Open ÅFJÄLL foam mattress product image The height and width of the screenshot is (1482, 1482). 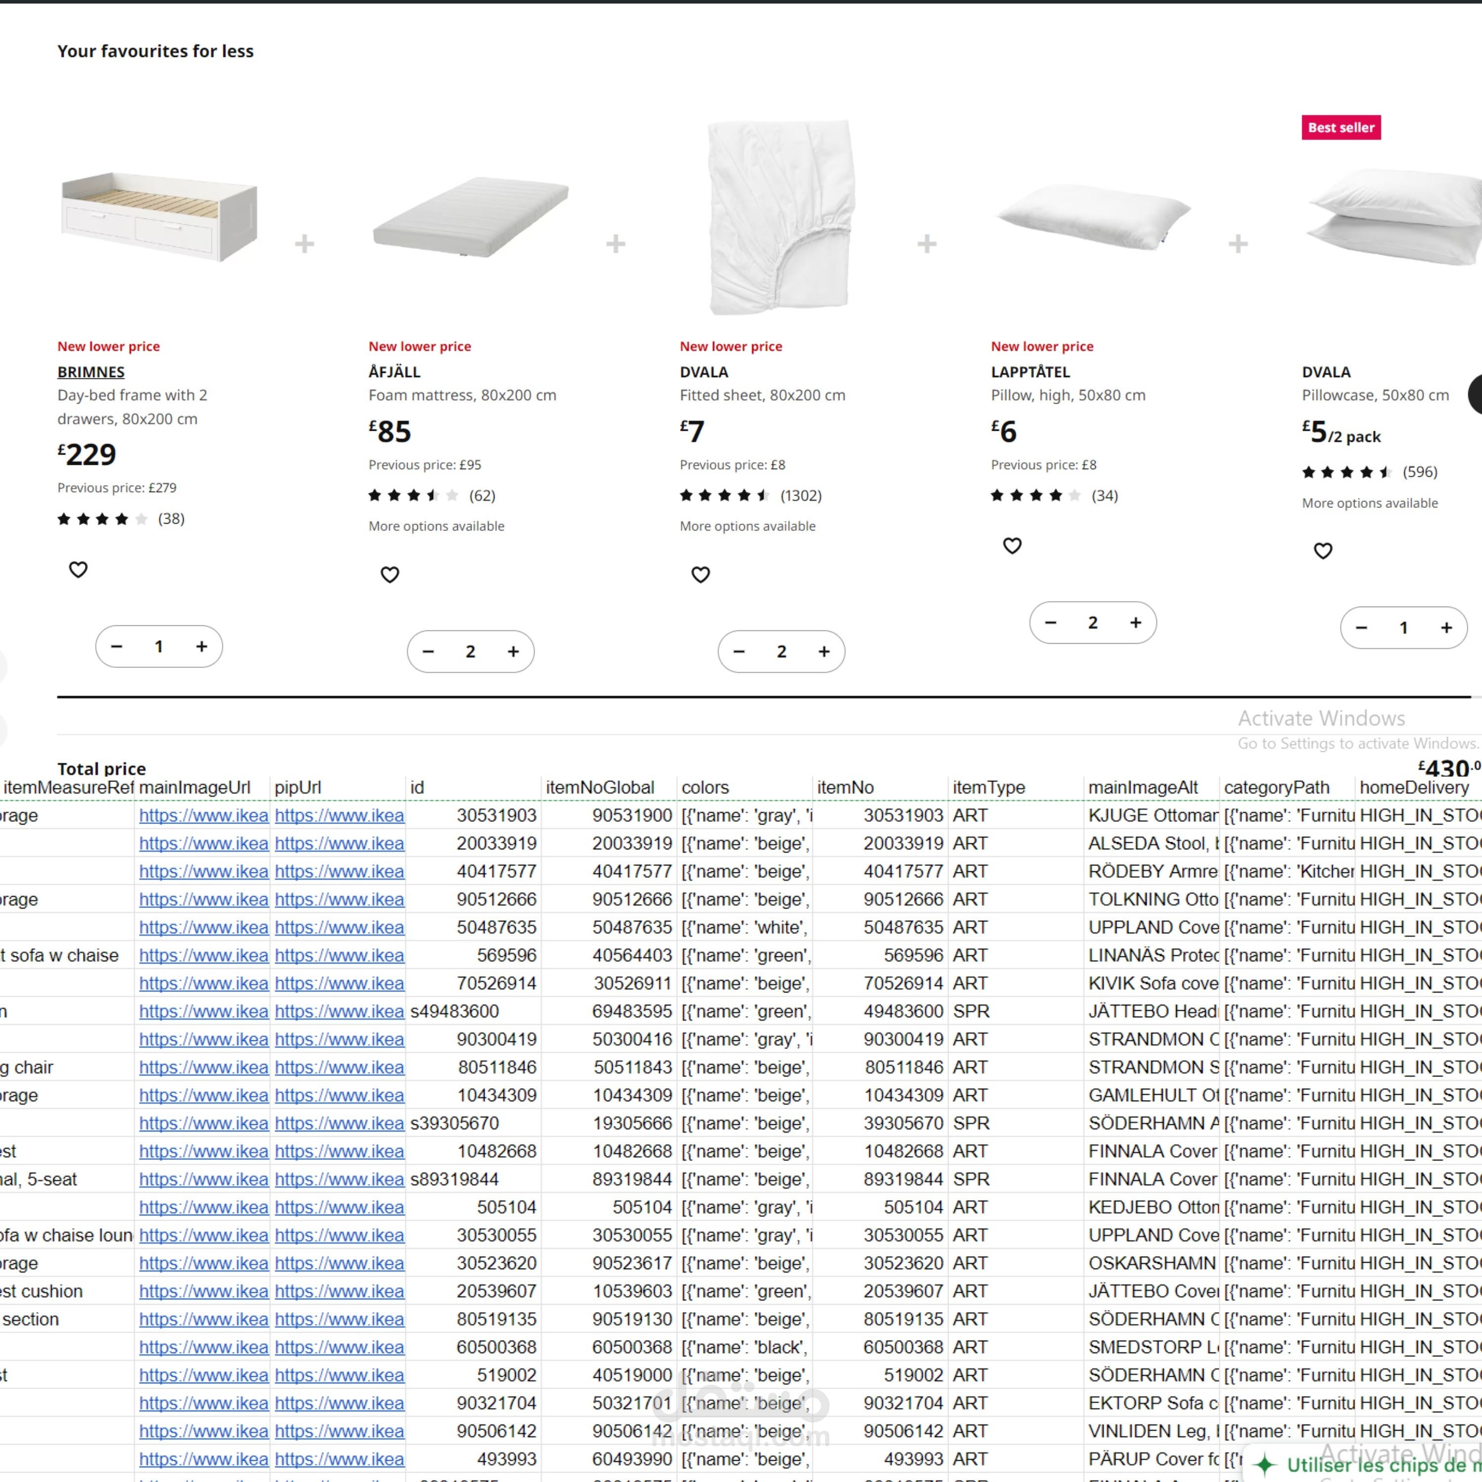coord(470,217)
